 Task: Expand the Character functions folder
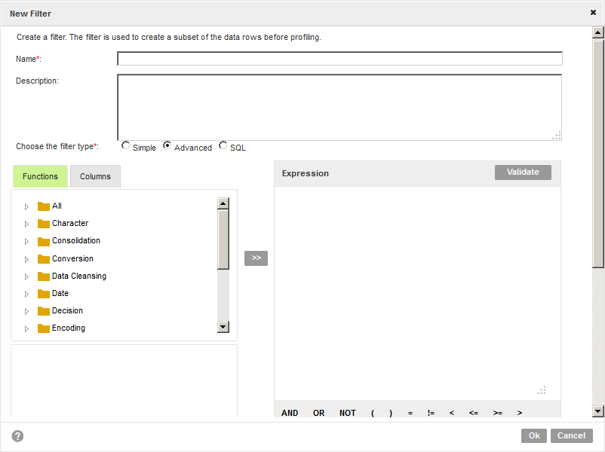tap(26, 224)
